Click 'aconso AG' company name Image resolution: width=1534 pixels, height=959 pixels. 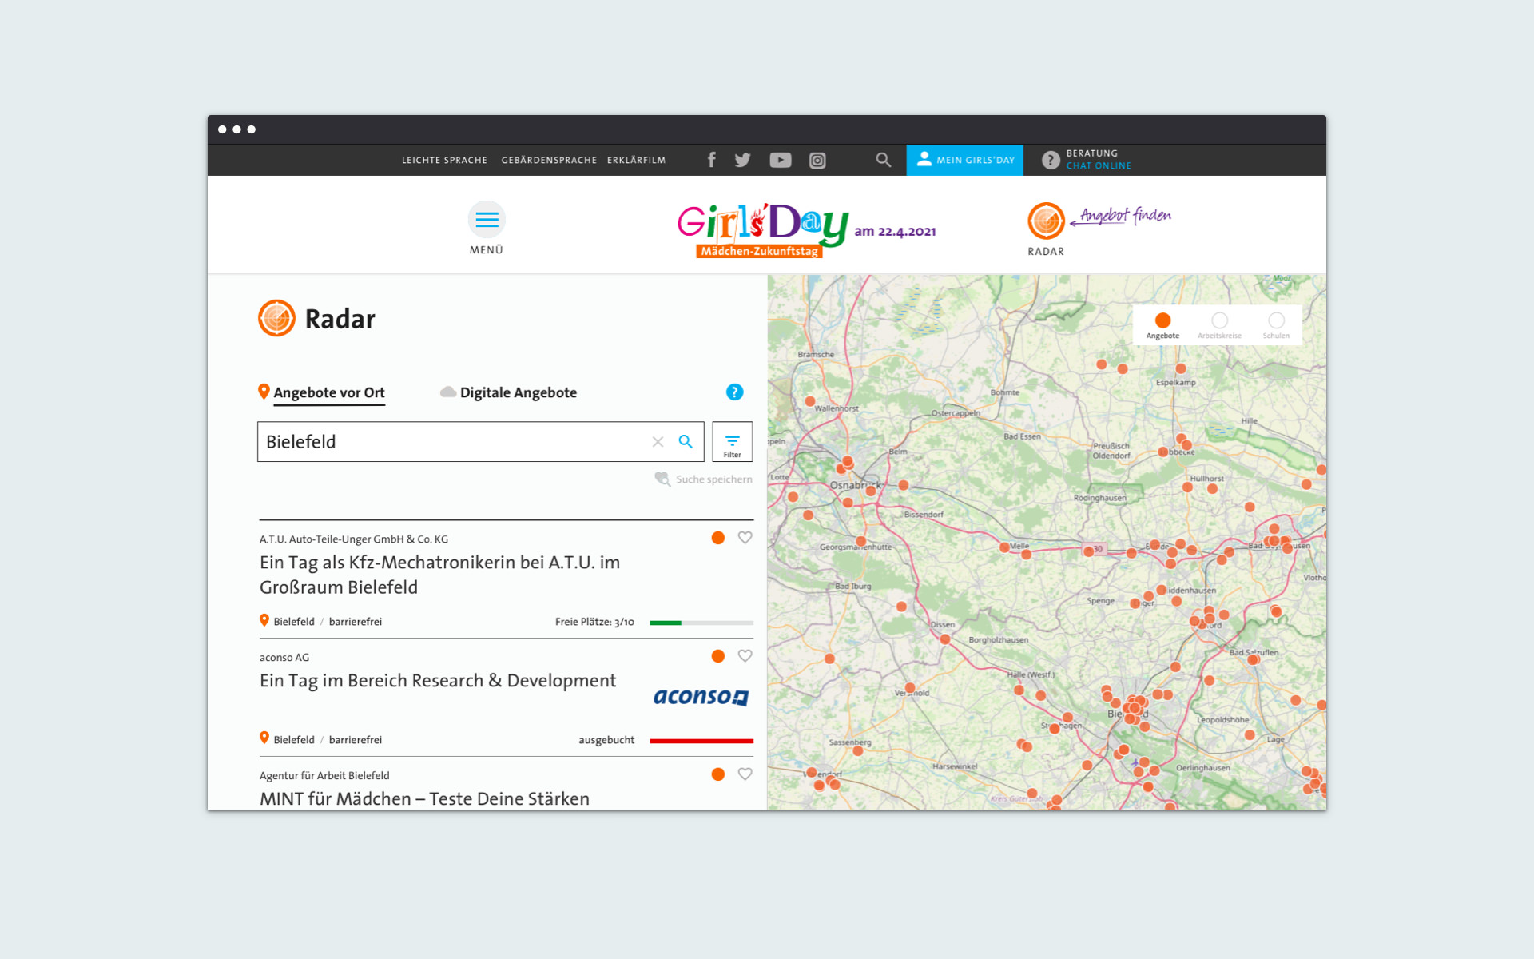tap(284, 658)
